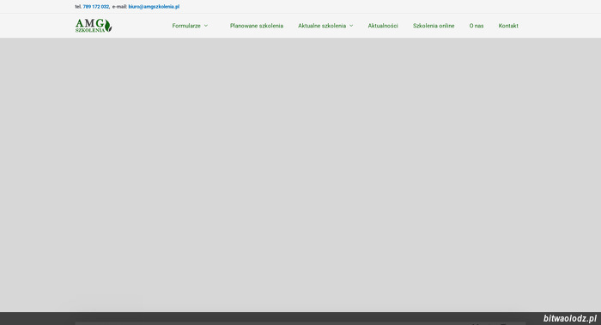The image size is (601, 325).
Task: Click the empty gray banner area
Action: 300,175
